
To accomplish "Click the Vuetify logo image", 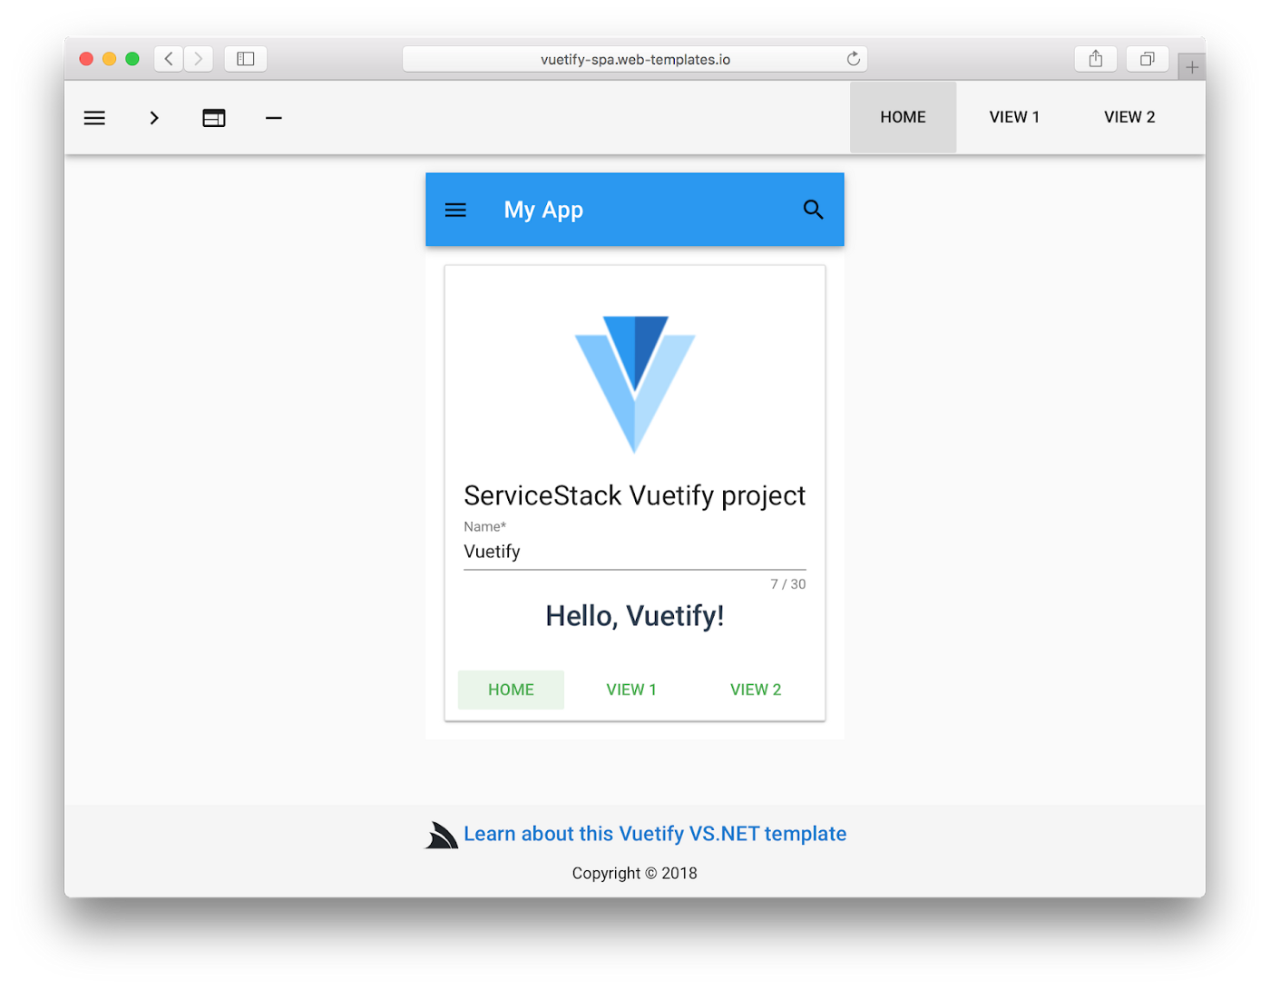I will pyautogui.click(x=634, y=384).
